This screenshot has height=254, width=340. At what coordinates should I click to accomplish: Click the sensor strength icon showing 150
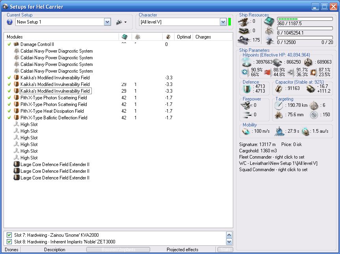[314, 115]
